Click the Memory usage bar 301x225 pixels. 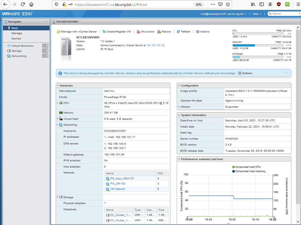pyautogui.click(x=258, y=45)
